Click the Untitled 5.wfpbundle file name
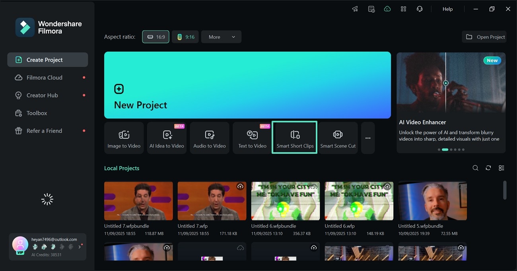Viewport: 517px width, 271px height. pos(421,226)
